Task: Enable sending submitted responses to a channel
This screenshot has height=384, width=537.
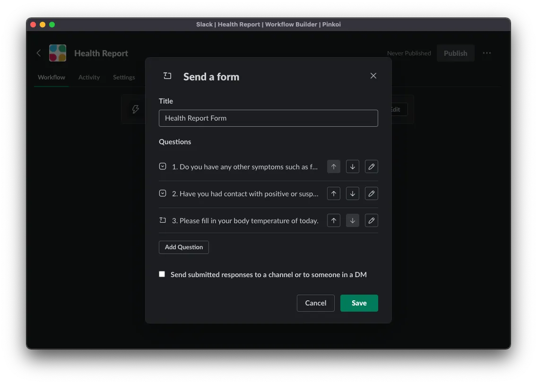Action: (162, 274)
